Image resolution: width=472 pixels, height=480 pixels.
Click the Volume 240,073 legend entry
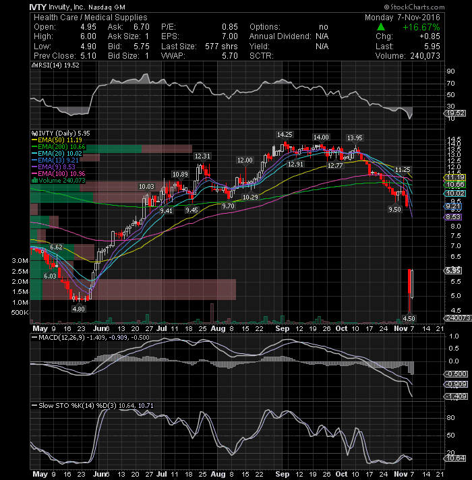pyautogui.click(x=59, y=181)
